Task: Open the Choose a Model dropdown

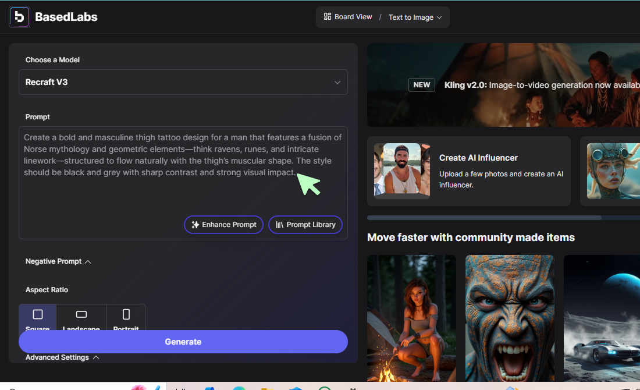Action: pyautogui.click(x=183, y=82)
